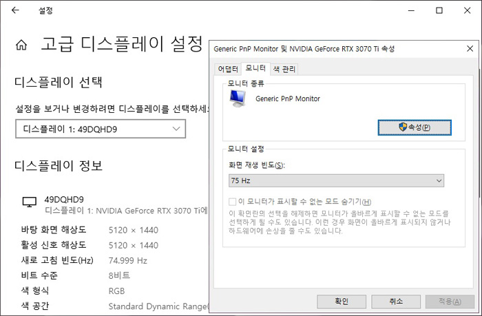Cancel the dialog using 취소
482x316 pixels.
point(396,301)
